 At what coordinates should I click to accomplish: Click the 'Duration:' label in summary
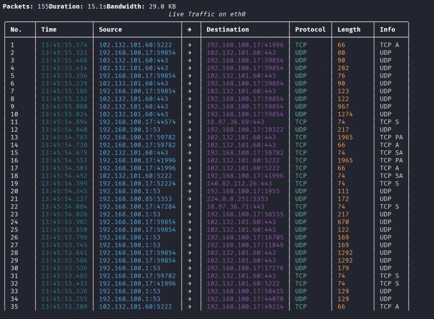(66, 7)
